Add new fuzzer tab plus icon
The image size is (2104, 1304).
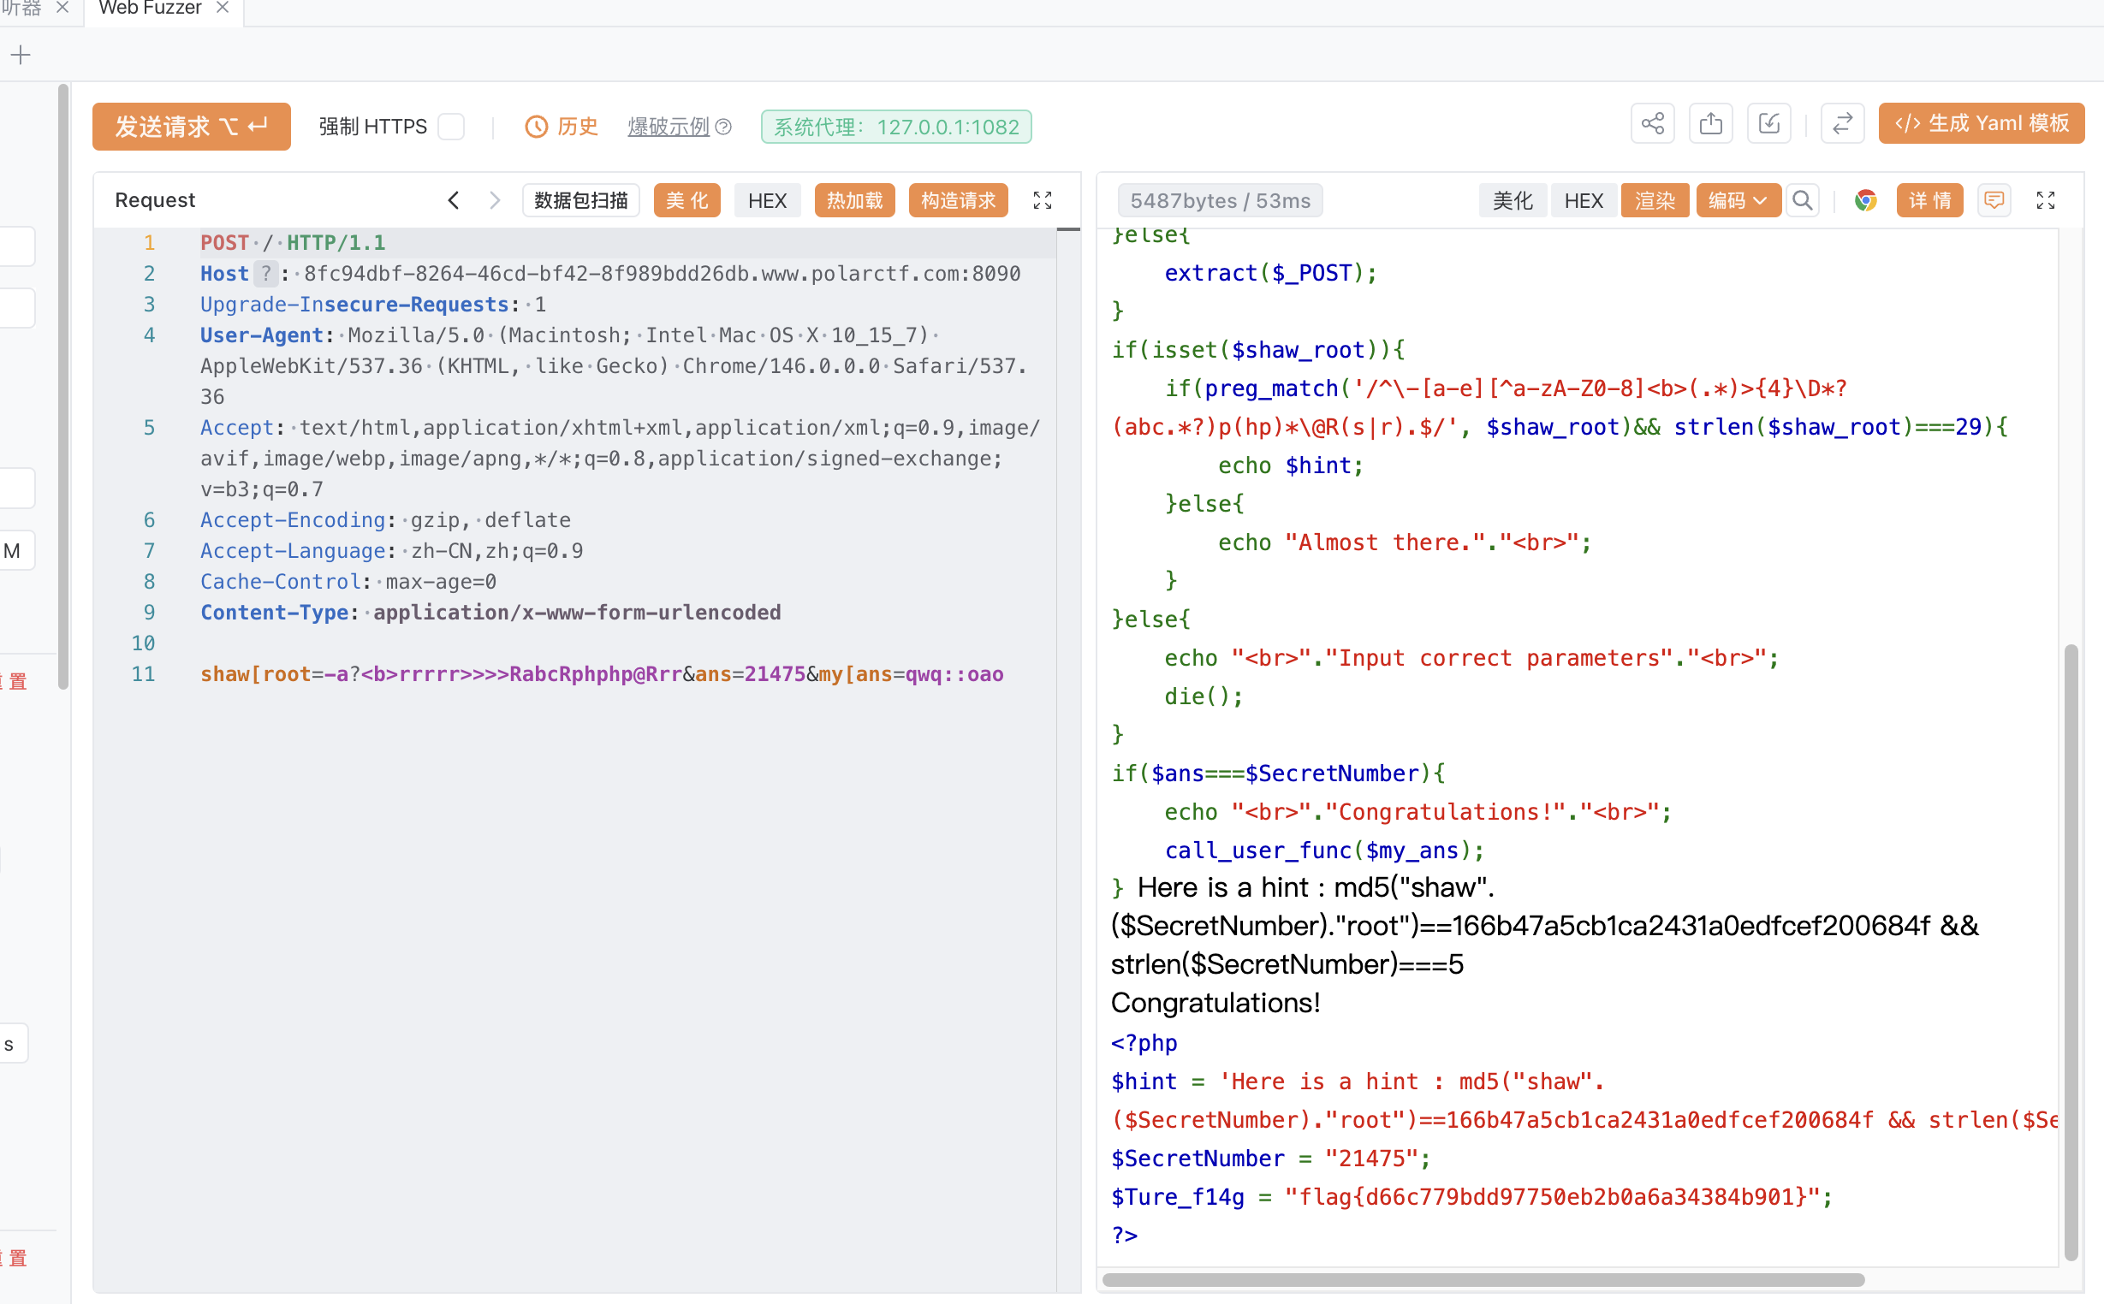[x=21, y=56]
